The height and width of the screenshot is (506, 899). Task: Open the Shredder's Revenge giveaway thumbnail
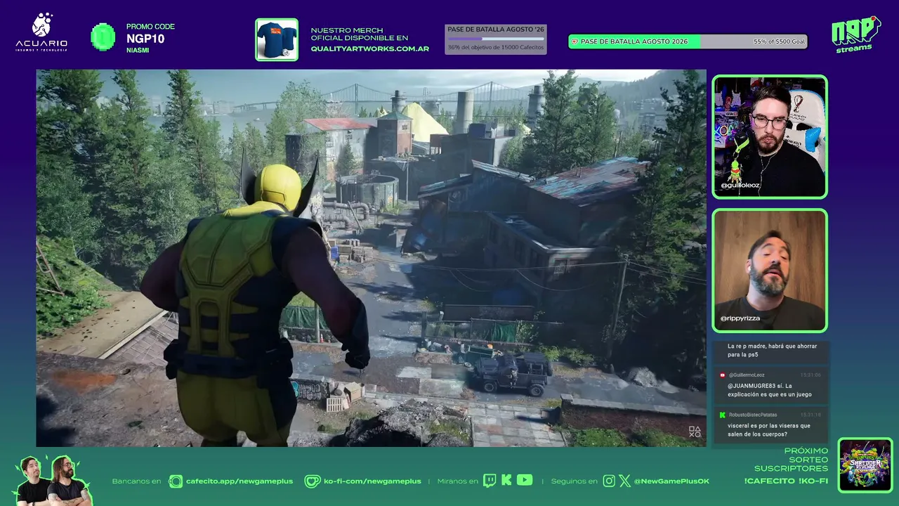click(865, 465)
